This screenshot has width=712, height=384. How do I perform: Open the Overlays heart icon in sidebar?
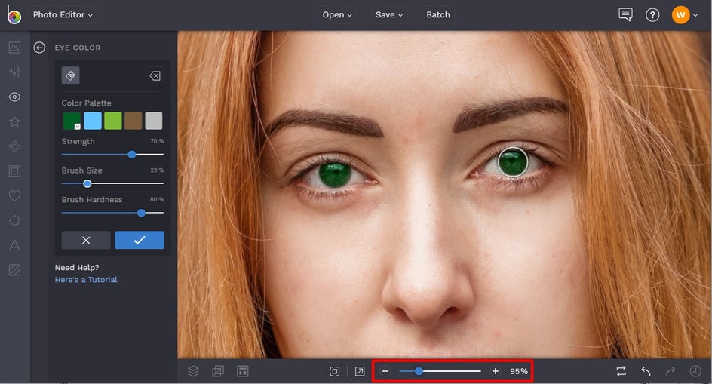tap(14, 195)
